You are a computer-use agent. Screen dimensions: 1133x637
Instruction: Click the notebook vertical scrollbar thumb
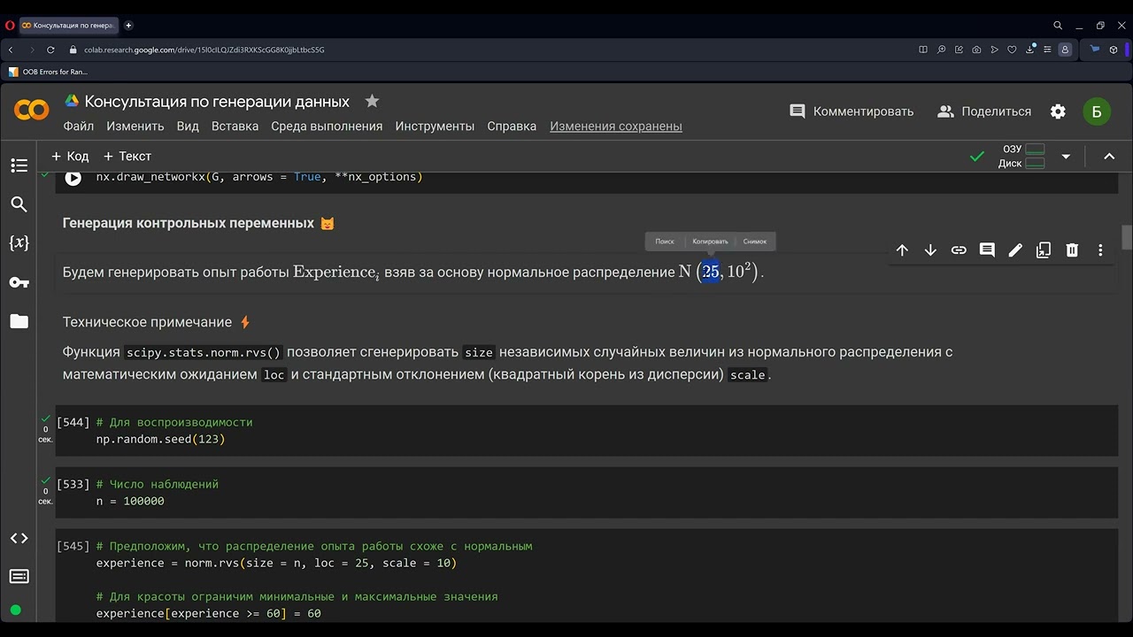coord(1127,237)
